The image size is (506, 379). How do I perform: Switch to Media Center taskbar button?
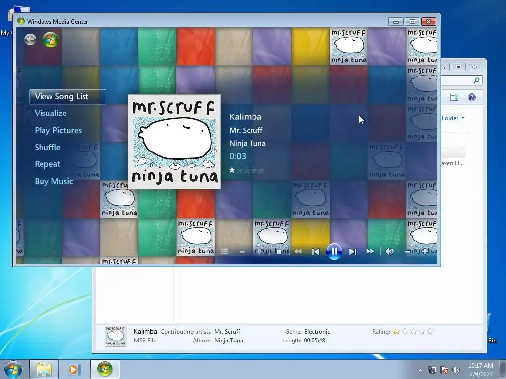105,369
